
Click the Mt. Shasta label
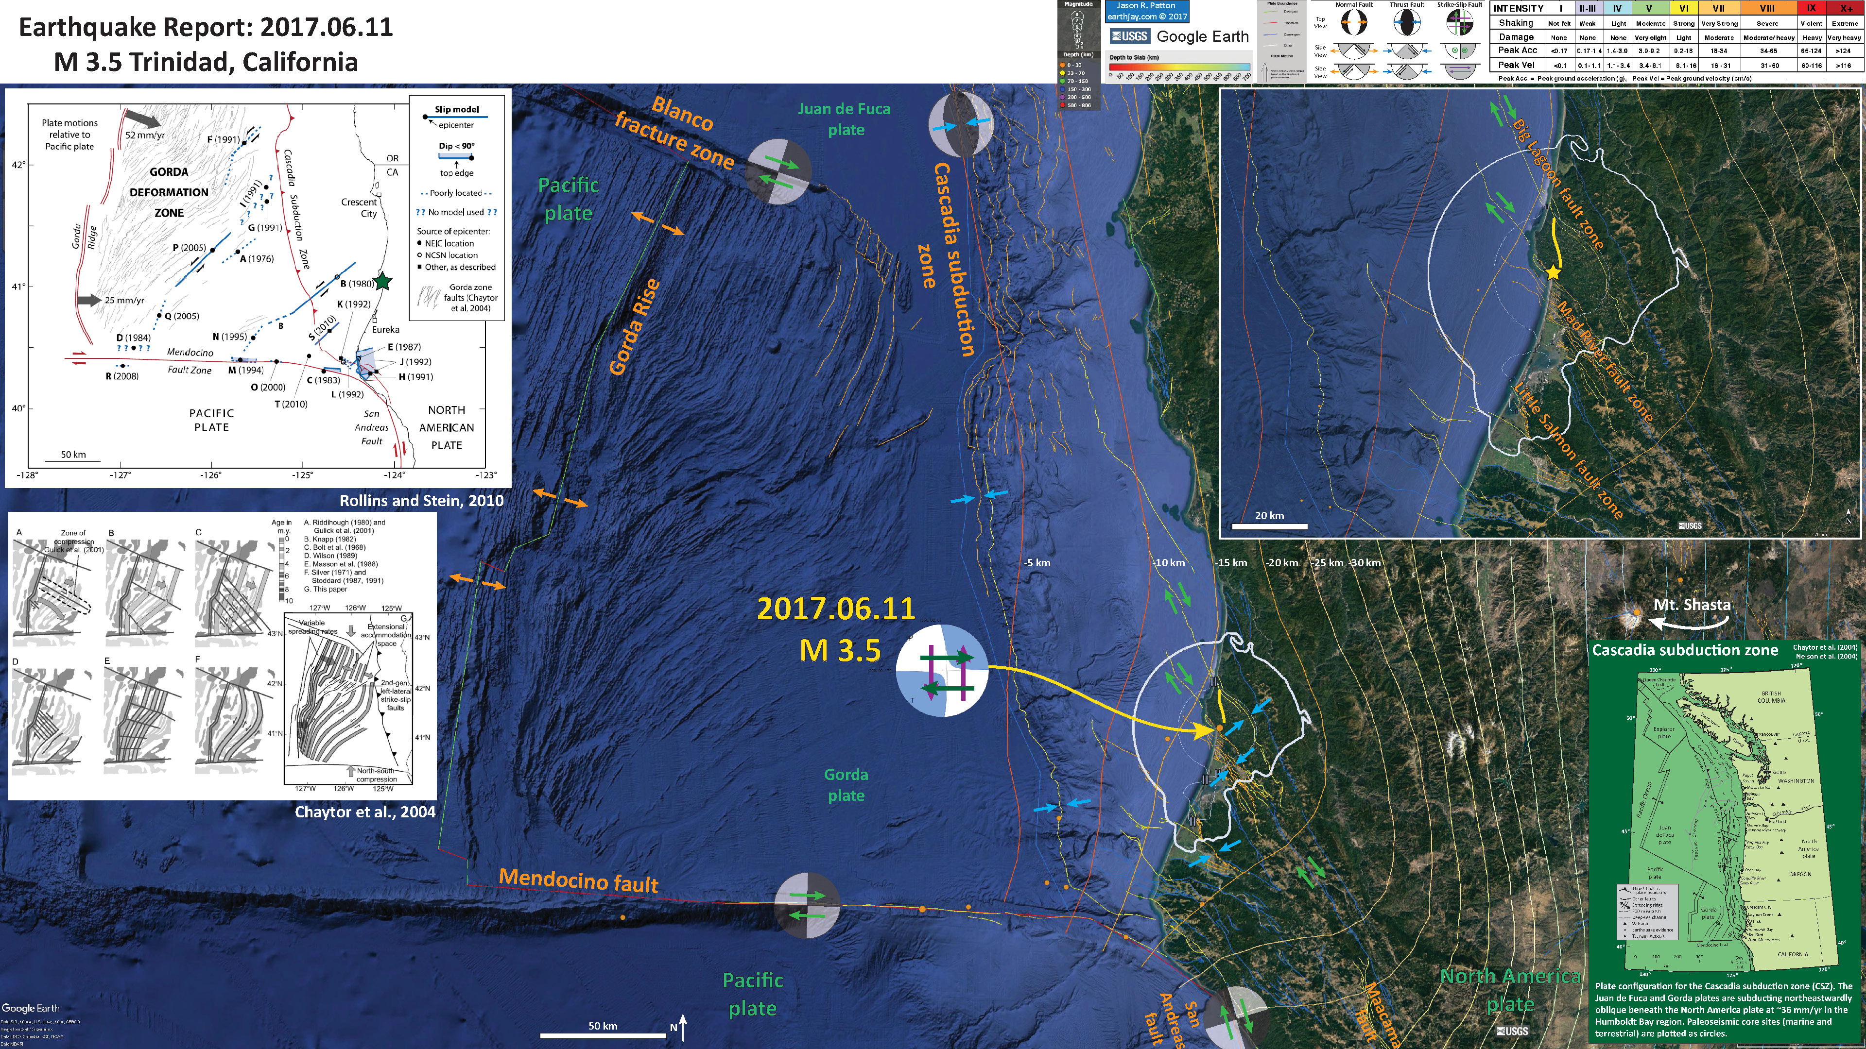(1692, 605)
